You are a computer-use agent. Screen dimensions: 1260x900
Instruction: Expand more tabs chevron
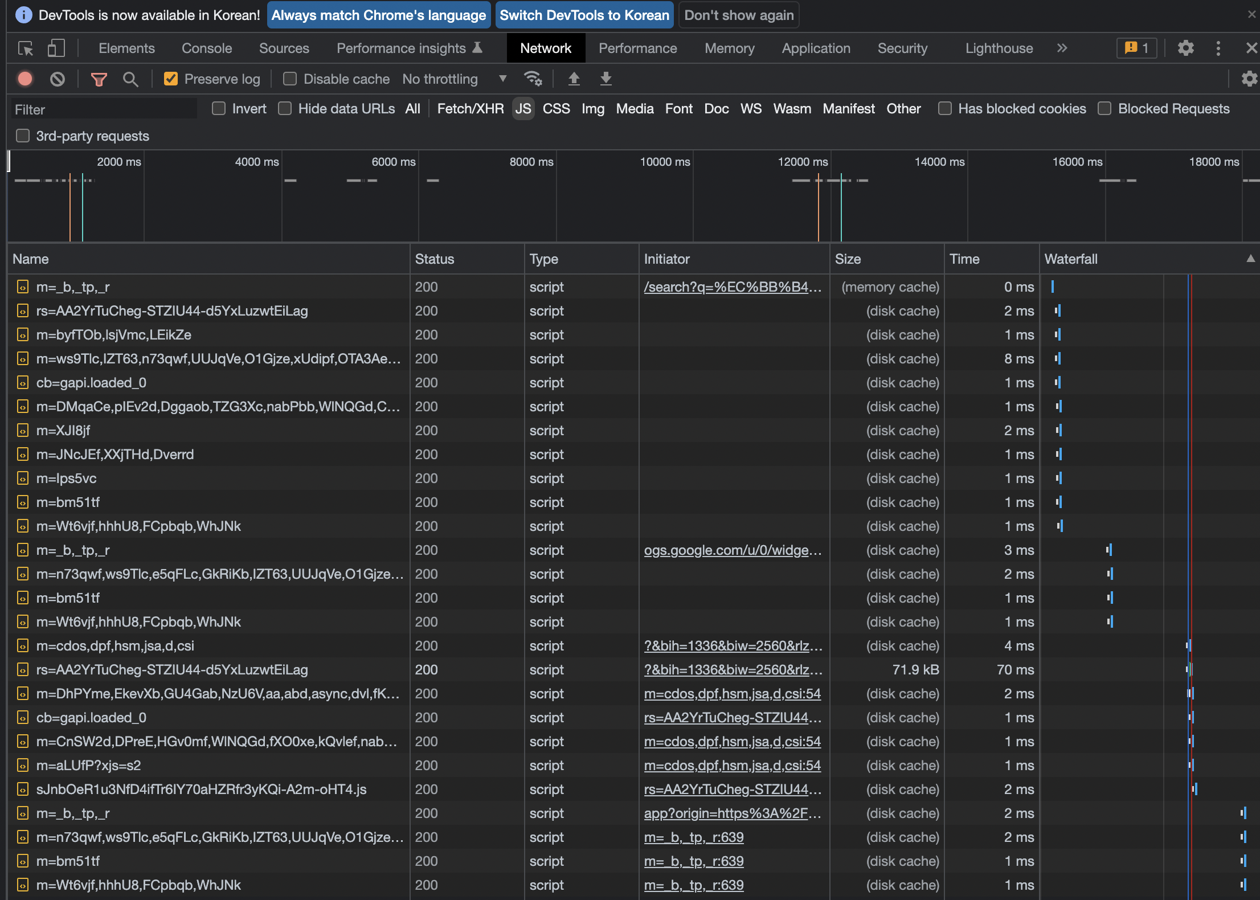1062,48
